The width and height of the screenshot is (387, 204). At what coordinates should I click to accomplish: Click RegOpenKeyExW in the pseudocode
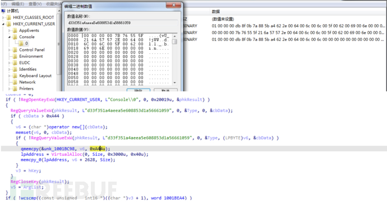[x=38, y=100]
